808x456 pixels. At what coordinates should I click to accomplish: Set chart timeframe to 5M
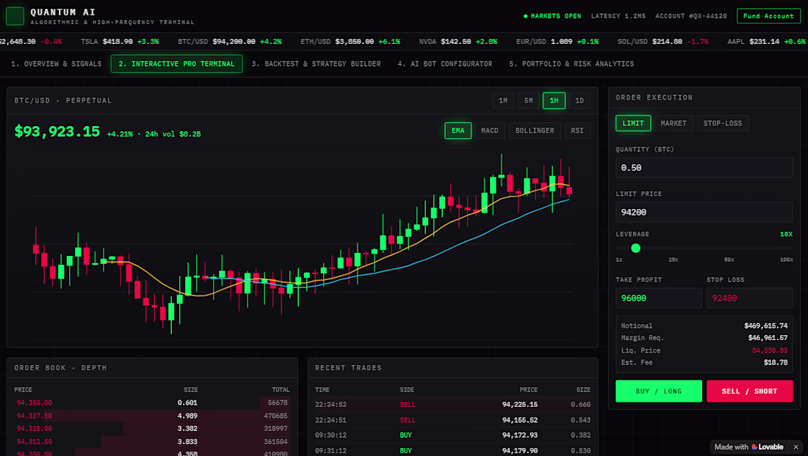(x=528, y=100)
